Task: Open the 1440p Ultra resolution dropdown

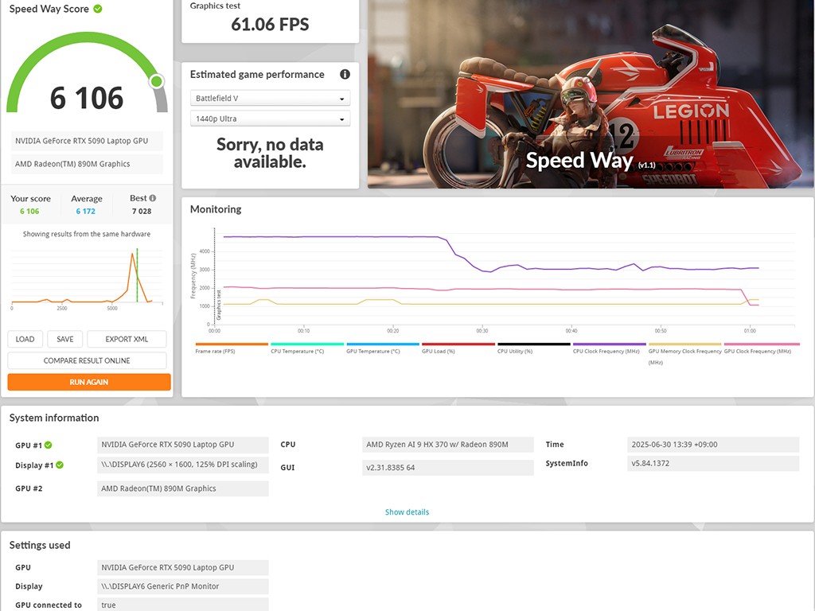Action: (x=270, y=119)
